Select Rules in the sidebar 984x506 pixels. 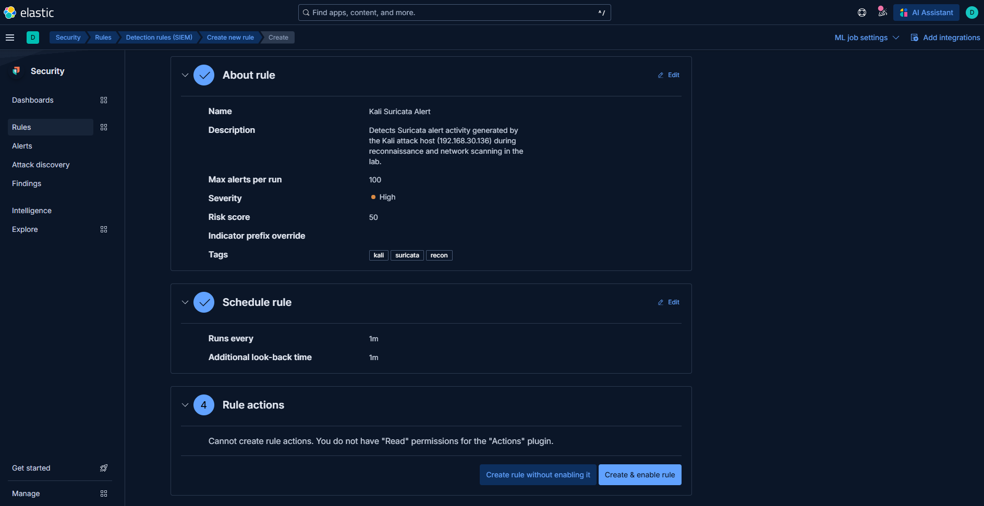coord(51,127)
